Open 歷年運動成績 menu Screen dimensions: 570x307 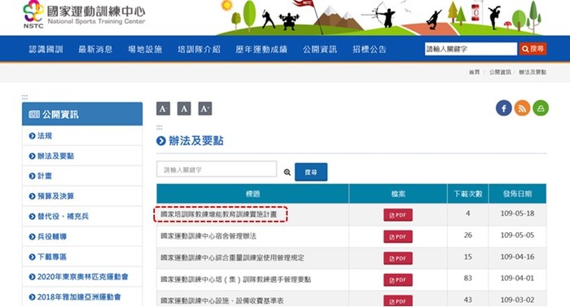coord(261,49)
